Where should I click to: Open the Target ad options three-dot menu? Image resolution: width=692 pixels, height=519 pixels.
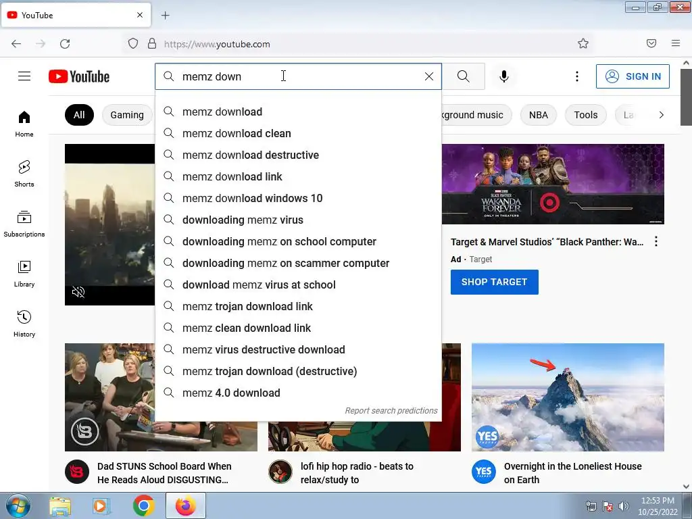[x=656, y=241]
